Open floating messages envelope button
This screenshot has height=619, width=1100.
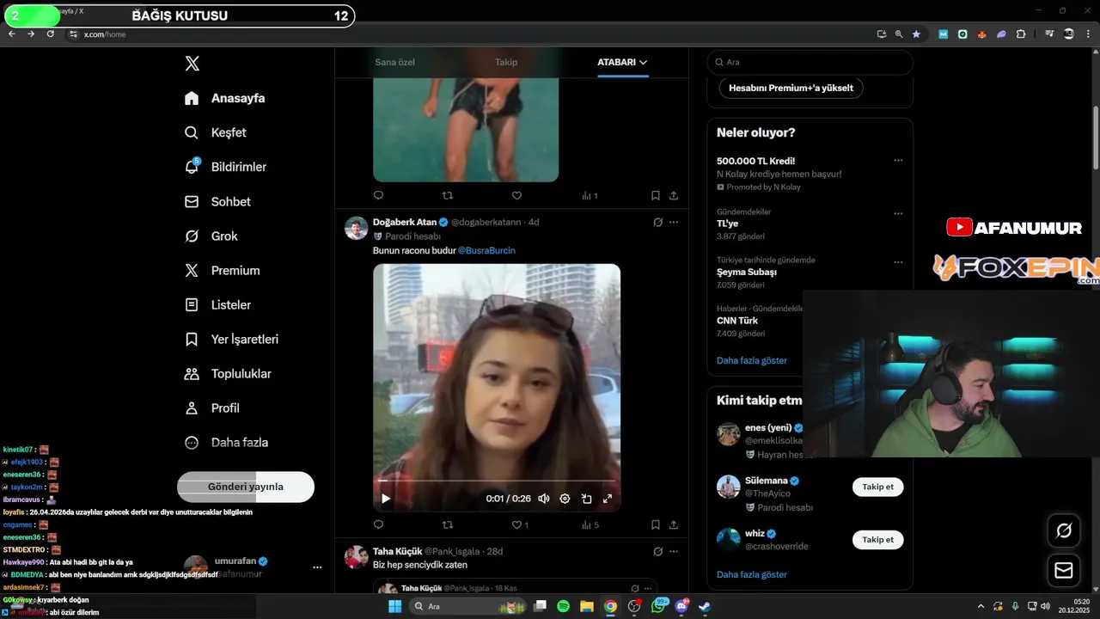[1064, 570]
